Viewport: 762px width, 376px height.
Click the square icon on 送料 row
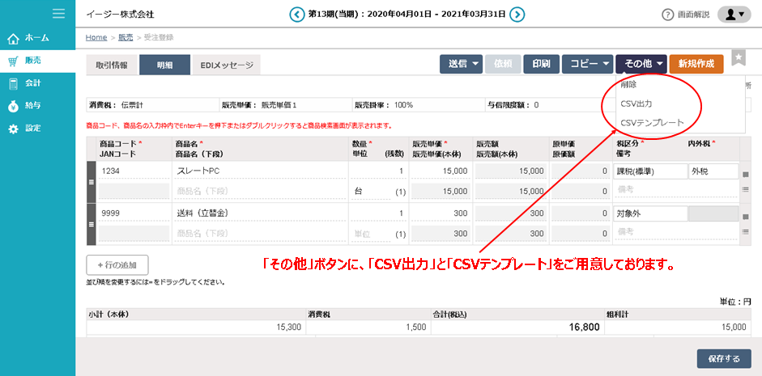click(746, 217)
